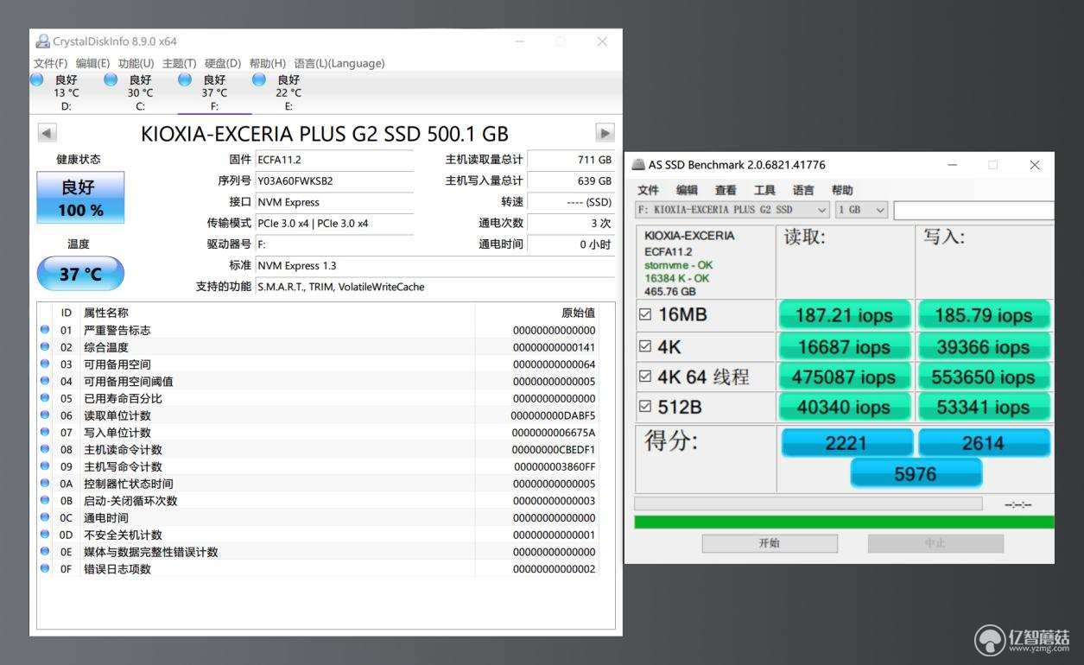Click 主机读取量总计 value 711 GB
This screenshot has width=1084, height=665.
click(570, 160)
